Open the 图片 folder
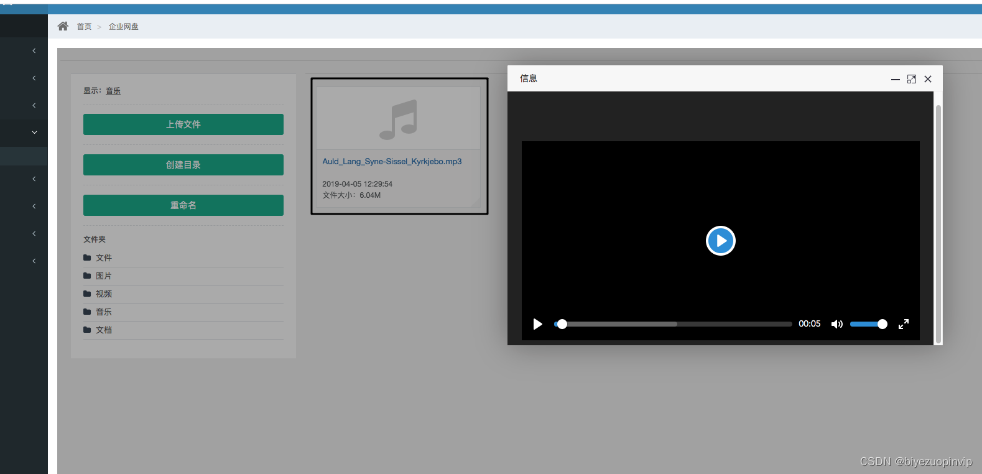This screenshot has width=982, height=474. [x=104, y=276]
